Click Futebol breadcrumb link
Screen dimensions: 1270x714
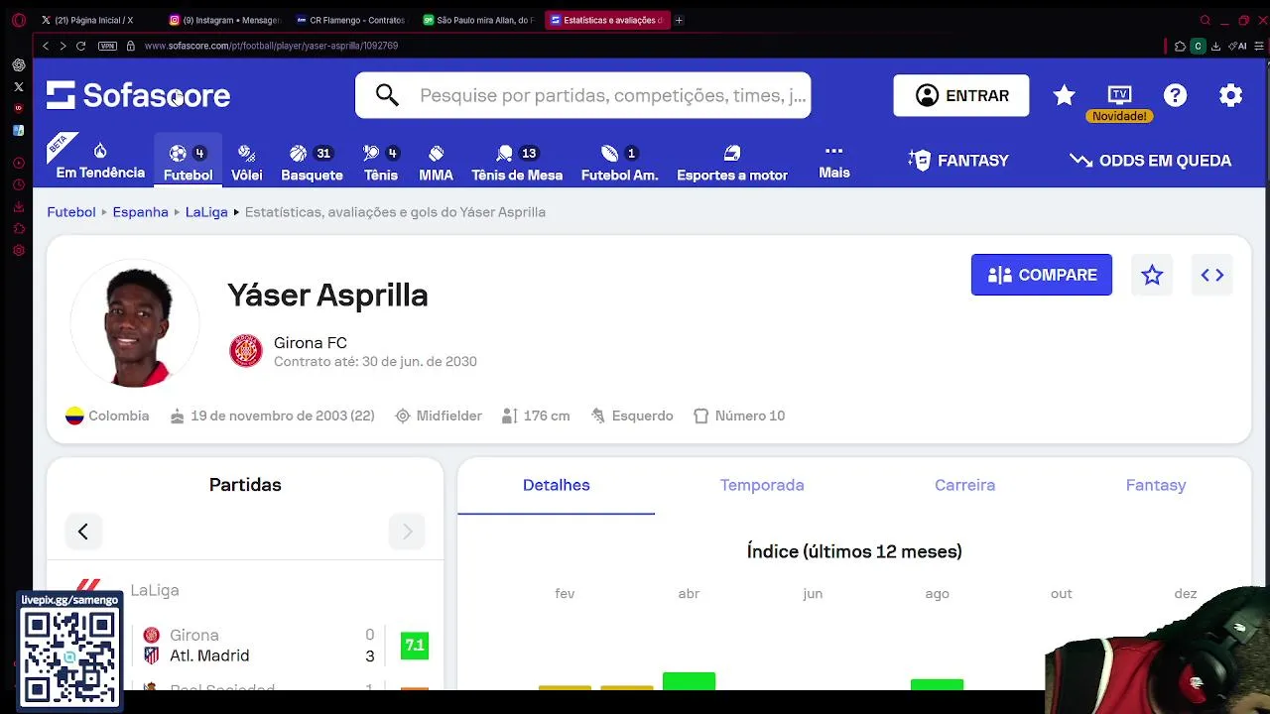pyautogui.click(x=71, y=212)
